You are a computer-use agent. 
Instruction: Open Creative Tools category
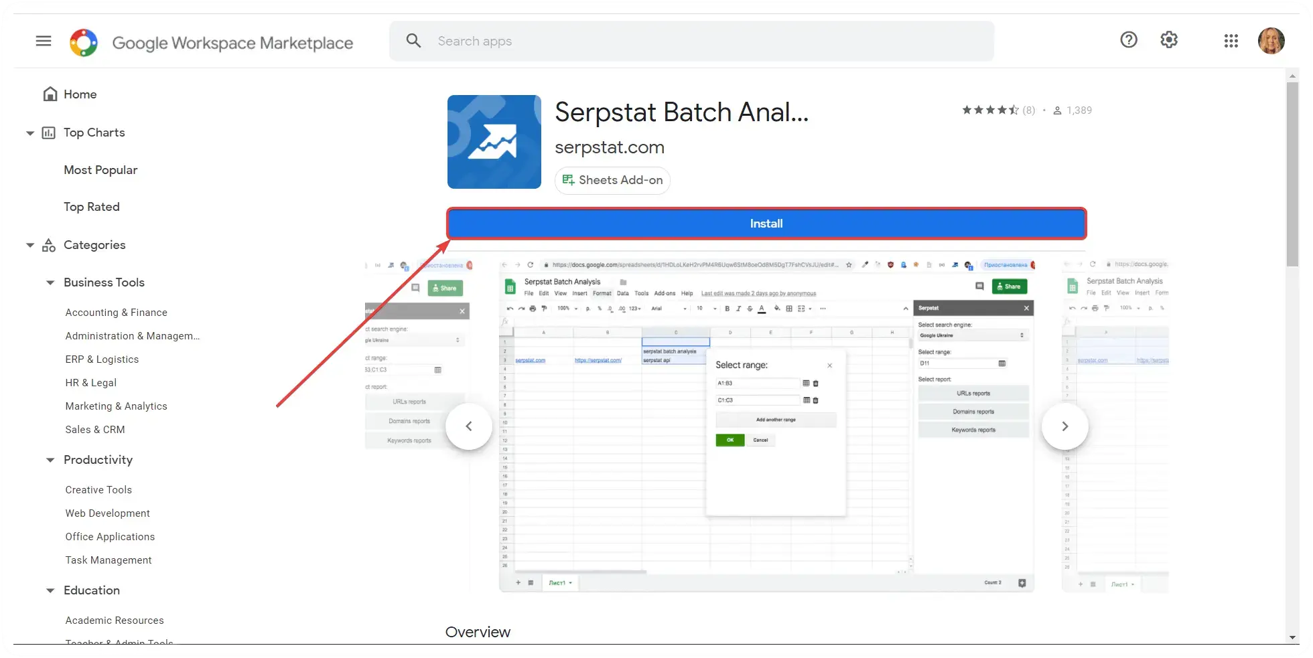(x=98, y=490)
